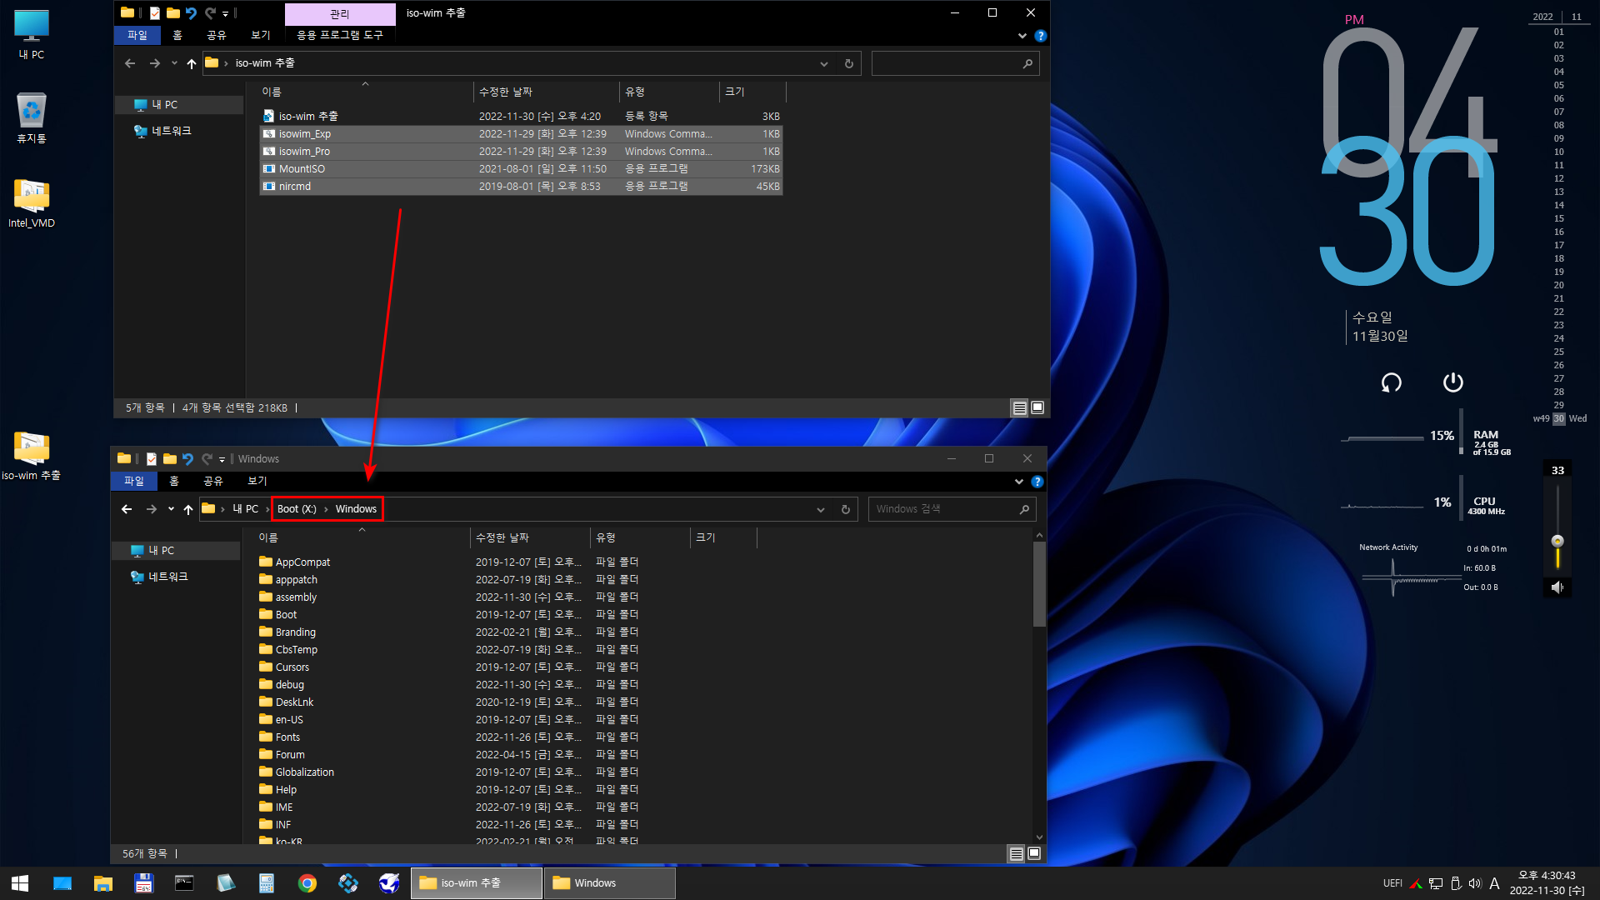1600x900 pixels.
Task: Open the 휴지통 recycle bin icon
Action: 32,118
